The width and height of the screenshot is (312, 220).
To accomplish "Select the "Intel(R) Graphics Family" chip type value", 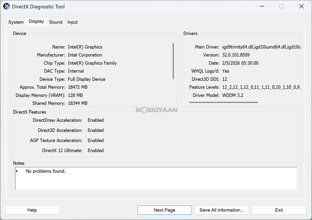I will 92,63.
